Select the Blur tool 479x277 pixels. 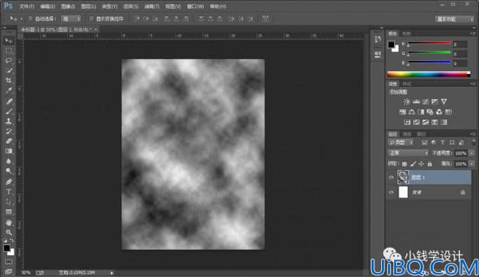9,162
